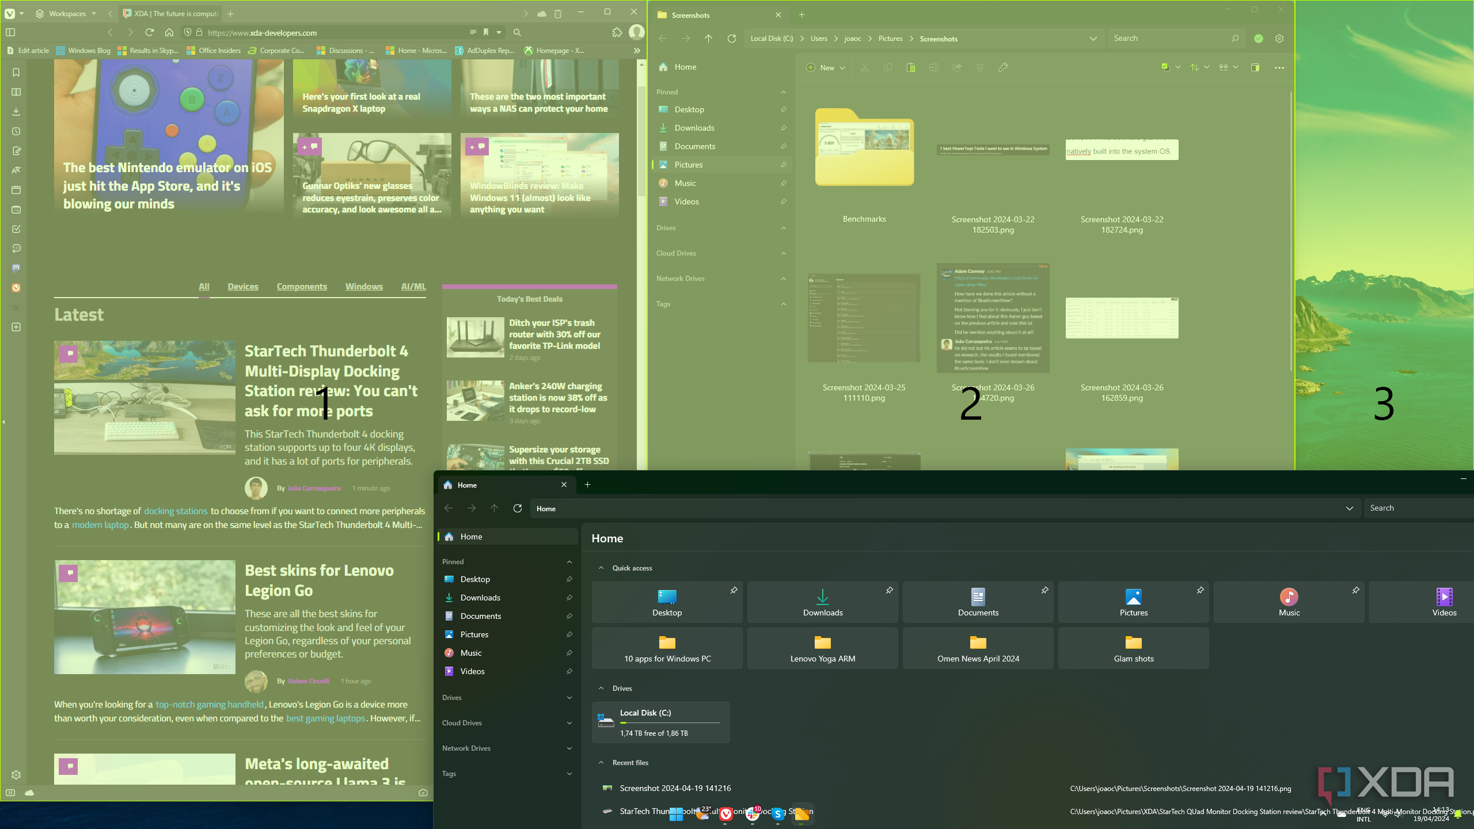The height and width of the screenshot is (829, 1474).
Task: Open the closed tabs trash icon in Vivaldi
Action: 557,14
